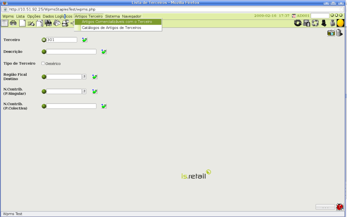Open the Wpms menu
This screenshot has height=217, width=347.
click(x=8, y=16)
